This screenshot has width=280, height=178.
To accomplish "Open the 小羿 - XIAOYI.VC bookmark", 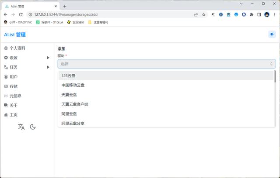I will coord(18,22).
